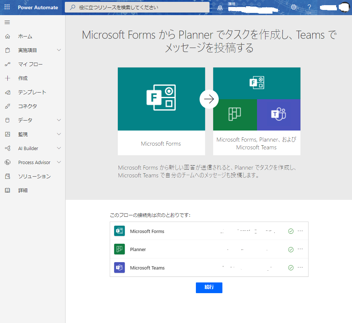Open Microsoft Teams connection more options
Screen dimensions: 352x323
300,267
